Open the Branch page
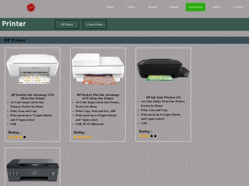Image resolution: width=249 pixels, height=186 pixels. pyautogui.click(x=153, y=7)
